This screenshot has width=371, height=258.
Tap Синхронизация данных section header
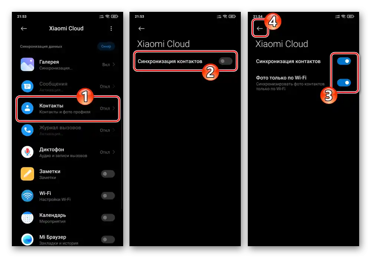(41, 47)
